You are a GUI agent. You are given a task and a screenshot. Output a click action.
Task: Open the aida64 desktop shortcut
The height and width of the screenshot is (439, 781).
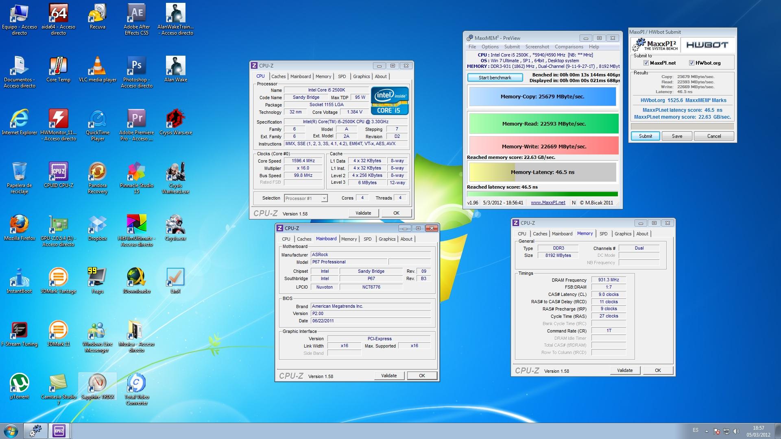pyautogui.click(x=58, y=19)
